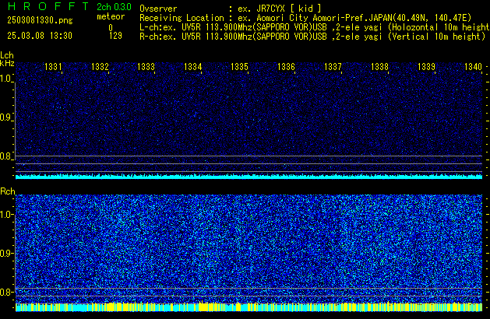Click the R-ch receiver description line
The height and width of the screenshot is (319, 490).
point(312,37)
